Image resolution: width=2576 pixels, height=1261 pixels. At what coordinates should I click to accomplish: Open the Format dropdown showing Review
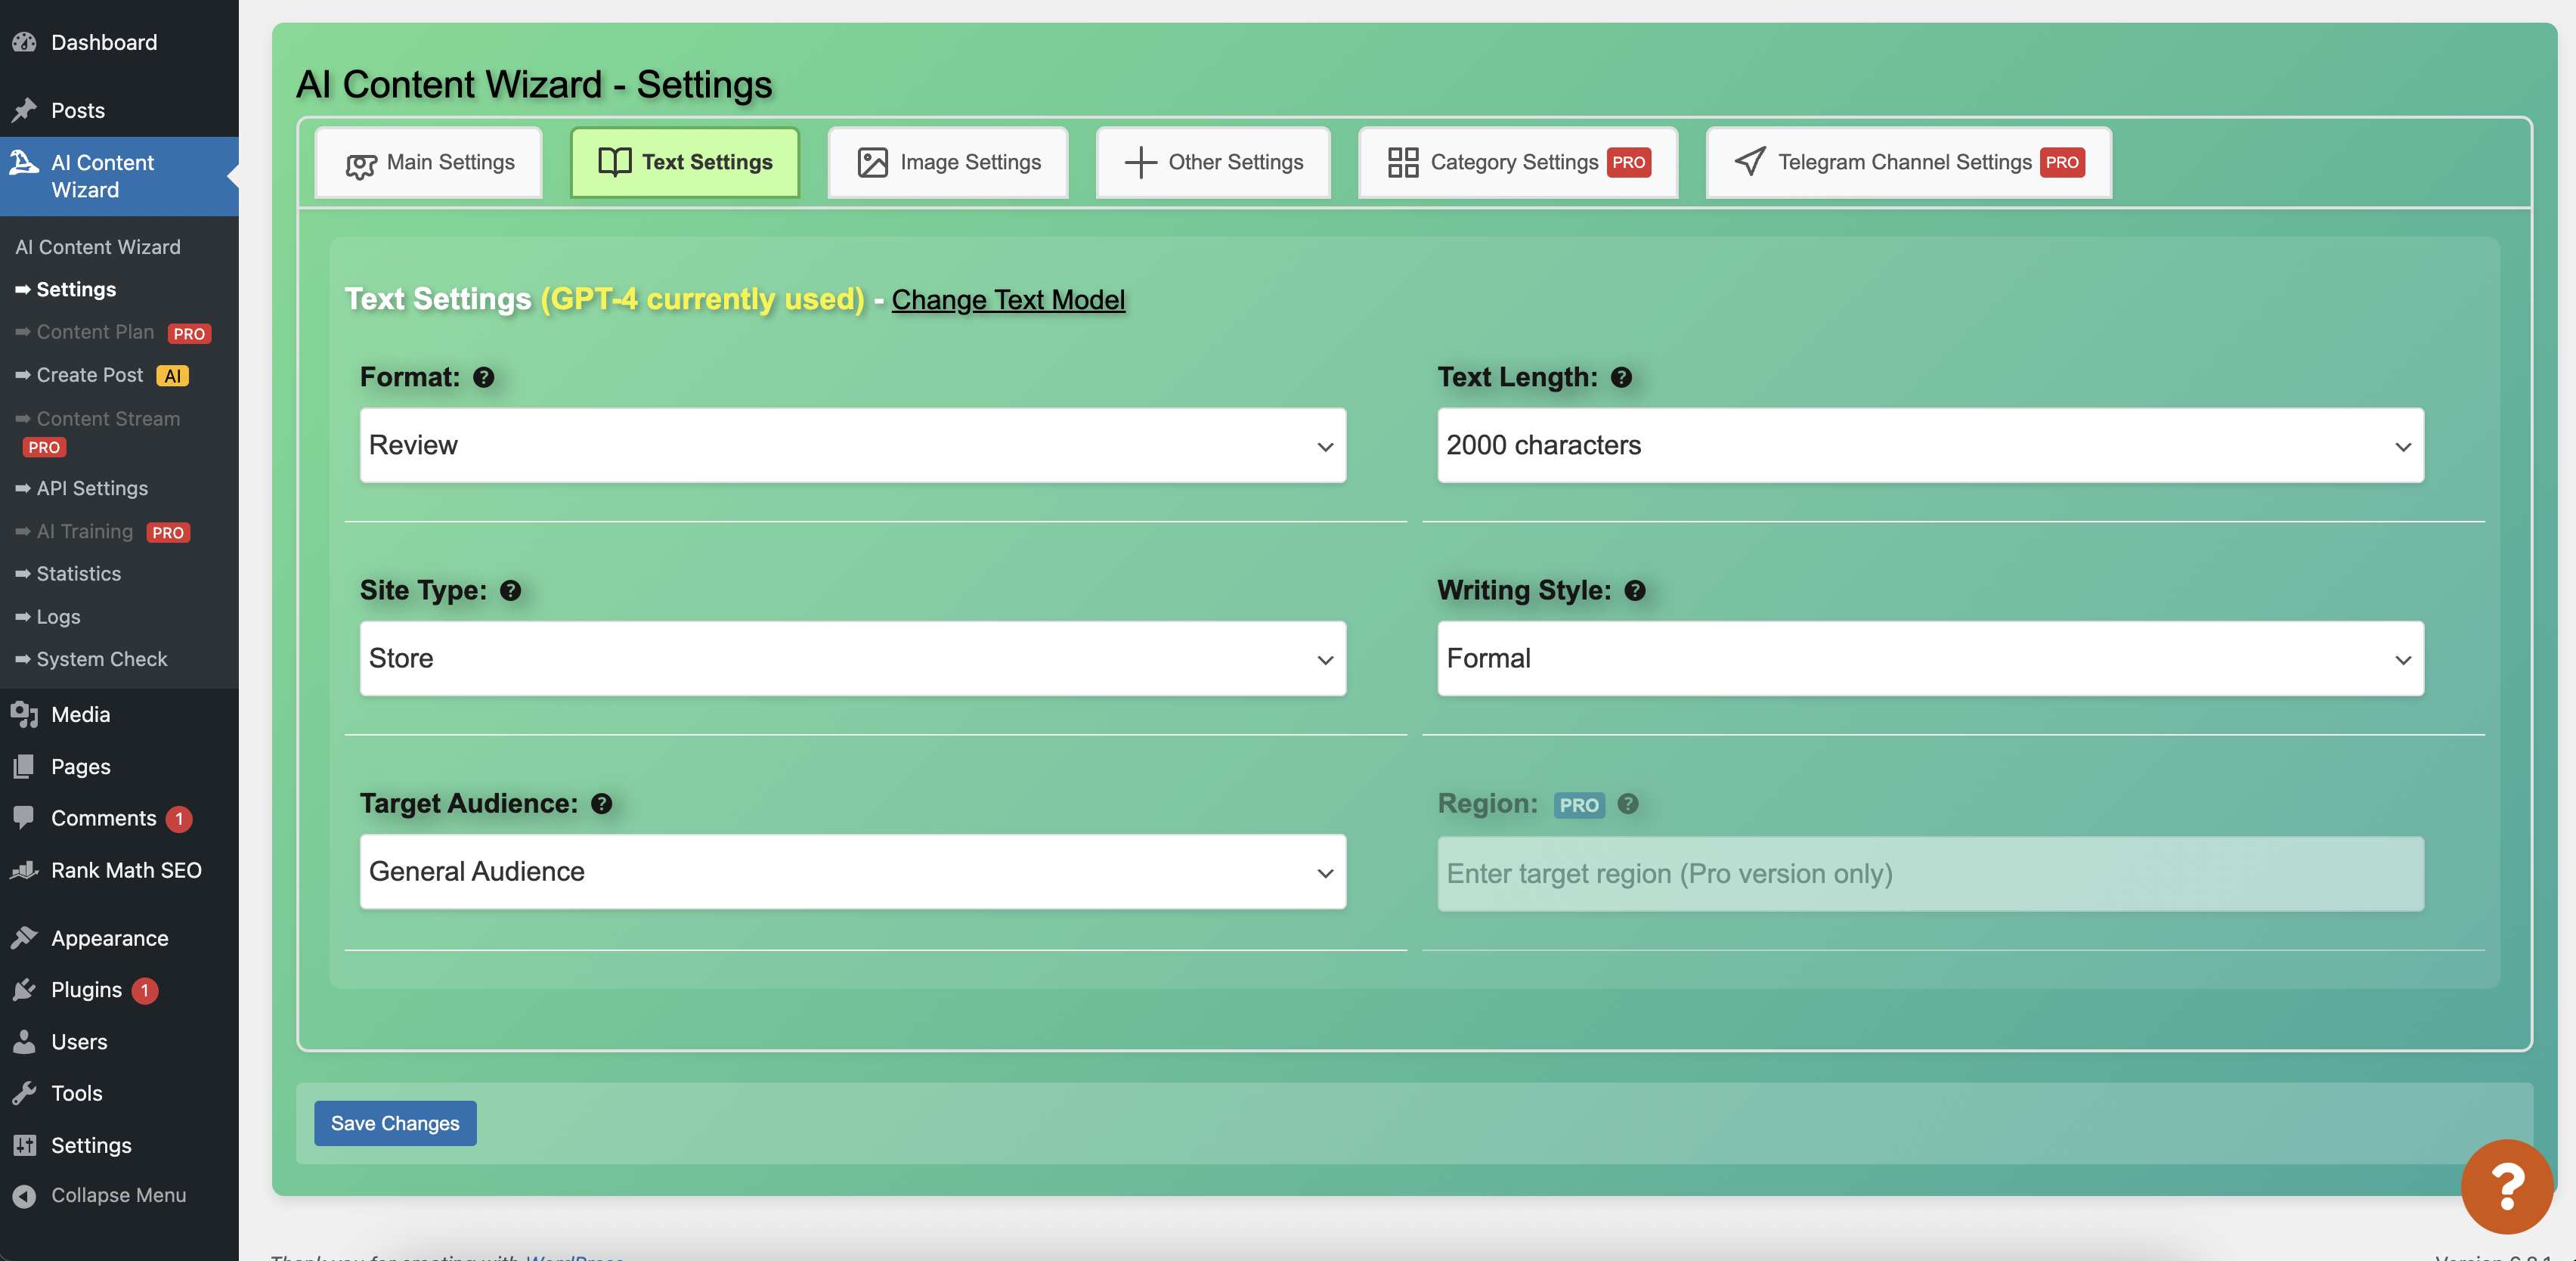coord(853,445)
